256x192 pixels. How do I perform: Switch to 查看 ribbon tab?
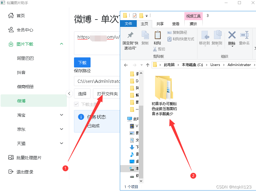point(176,24)
